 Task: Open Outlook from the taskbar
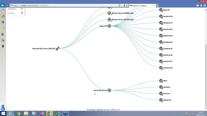(x=49, y=113)
